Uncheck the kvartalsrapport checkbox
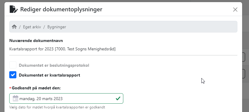 [13, 75]
